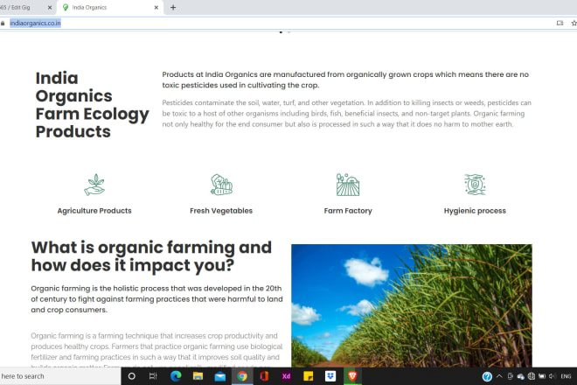The width and height of the screenshot is (577, 385).
Task: Click the Windows taskbar search box
Action: coord(60,376)
